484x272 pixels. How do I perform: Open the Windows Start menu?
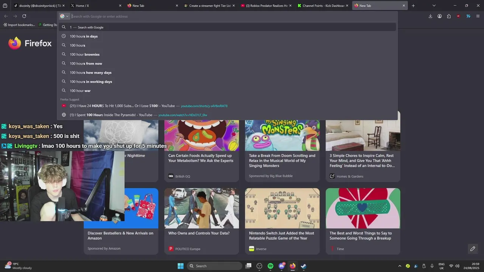point(180,266)
